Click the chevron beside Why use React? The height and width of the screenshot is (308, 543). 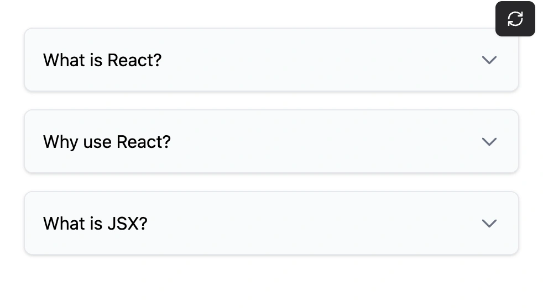(489, 141)
